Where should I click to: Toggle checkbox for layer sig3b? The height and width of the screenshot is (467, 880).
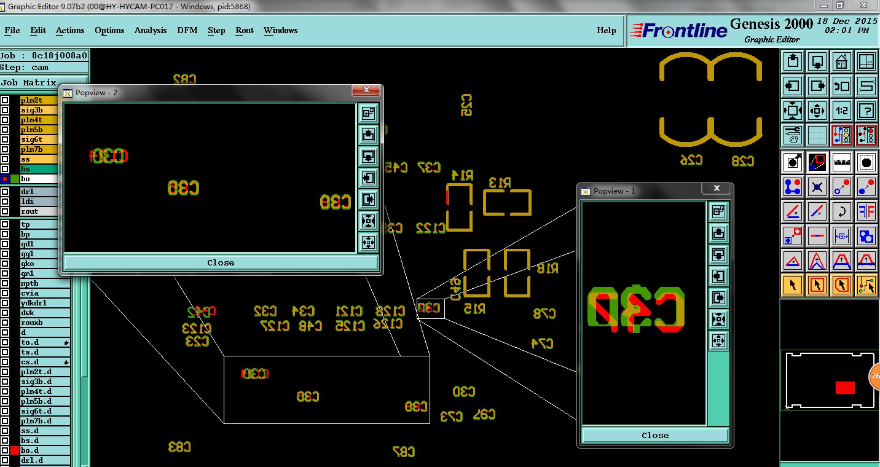pyautogui.click(x=5, y=110)
